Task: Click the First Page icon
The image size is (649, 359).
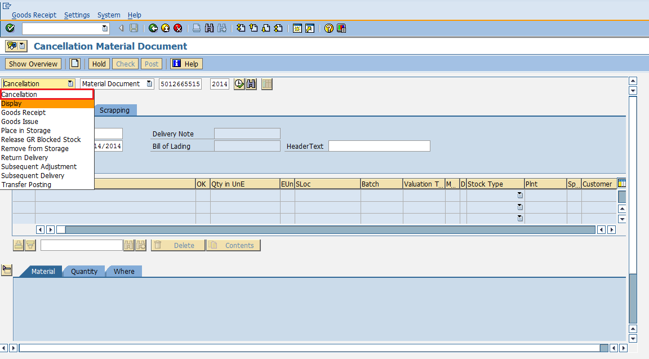Action: (x=241, y=28)
